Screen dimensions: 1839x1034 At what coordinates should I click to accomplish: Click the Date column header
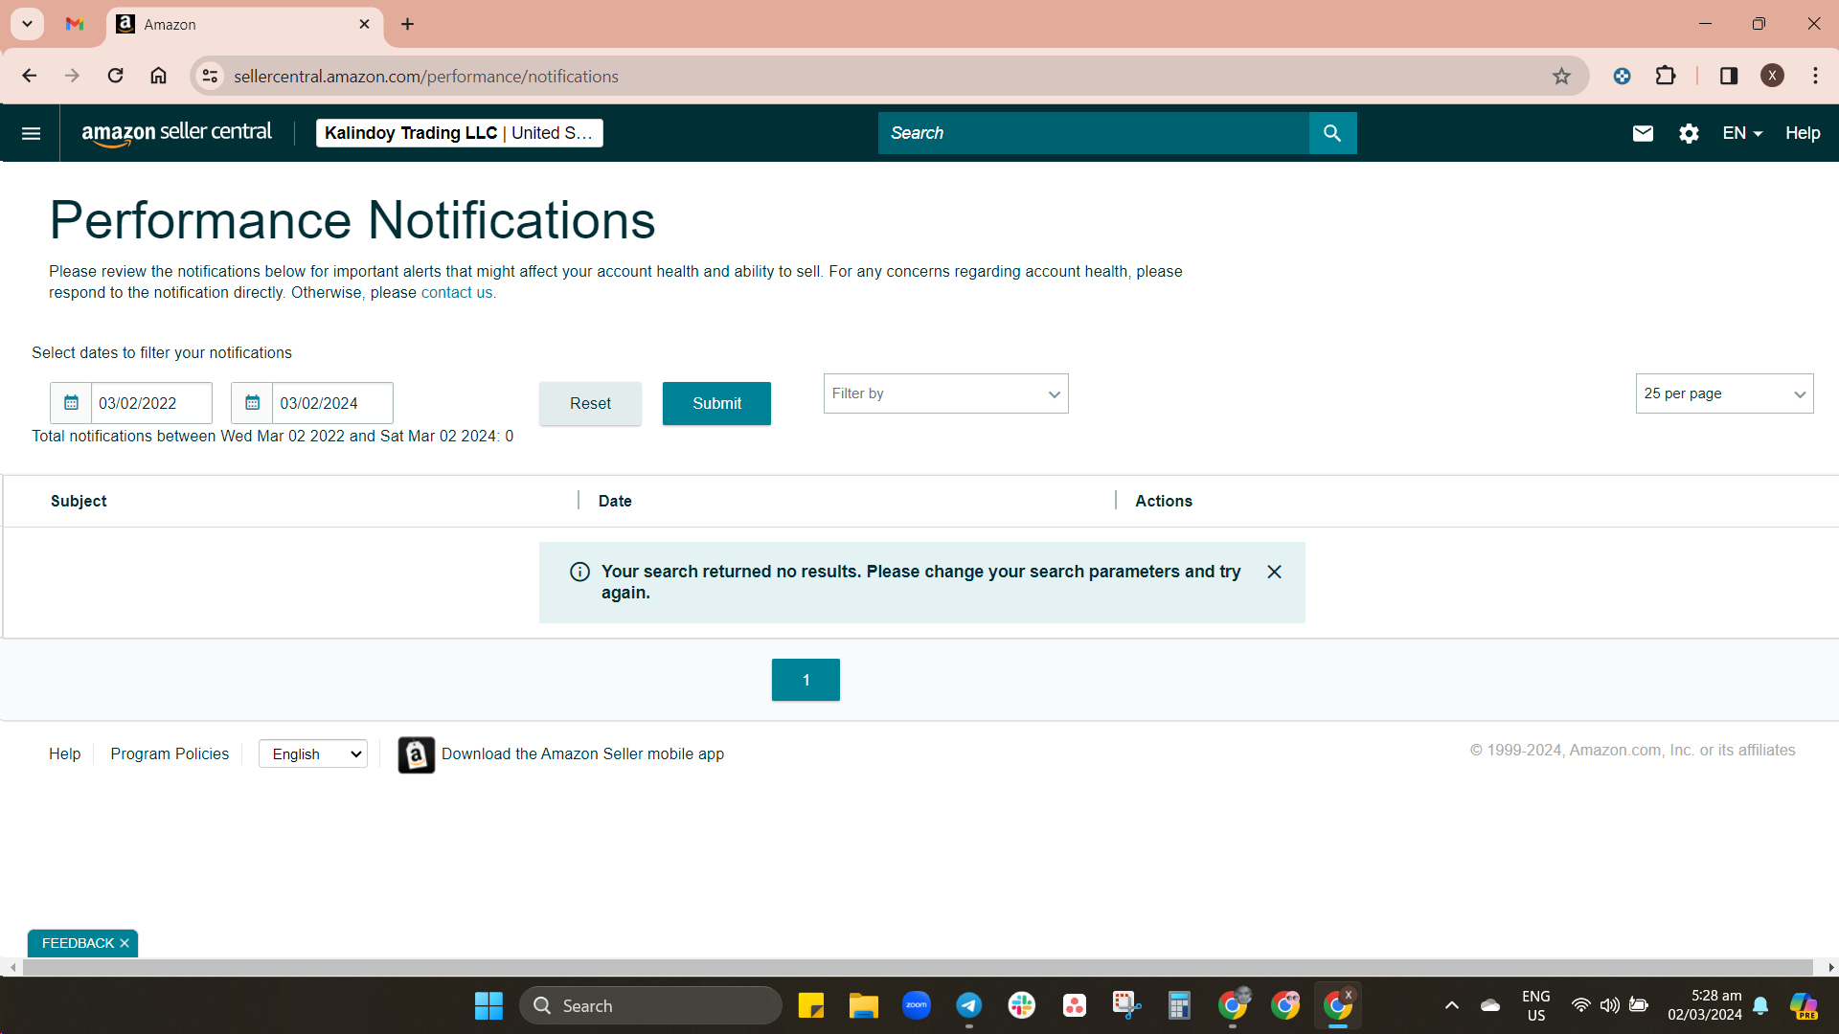[615, 501]
